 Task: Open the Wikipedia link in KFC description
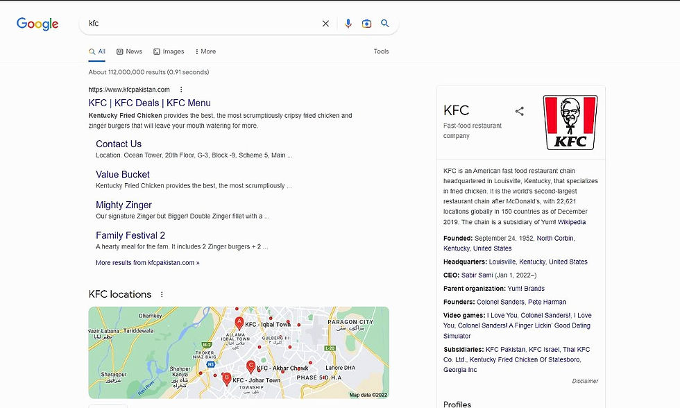click(x=572, y=222)
